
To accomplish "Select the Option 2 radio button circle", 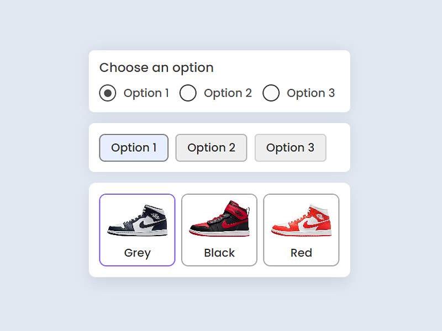I will 188,93.
